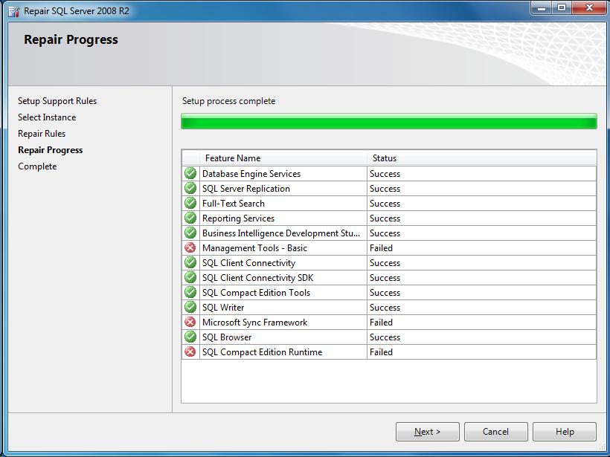Click Success status of Database Engine Services
Image resolution: width=610 pixels, height=457 pixels.
point(385,174)
